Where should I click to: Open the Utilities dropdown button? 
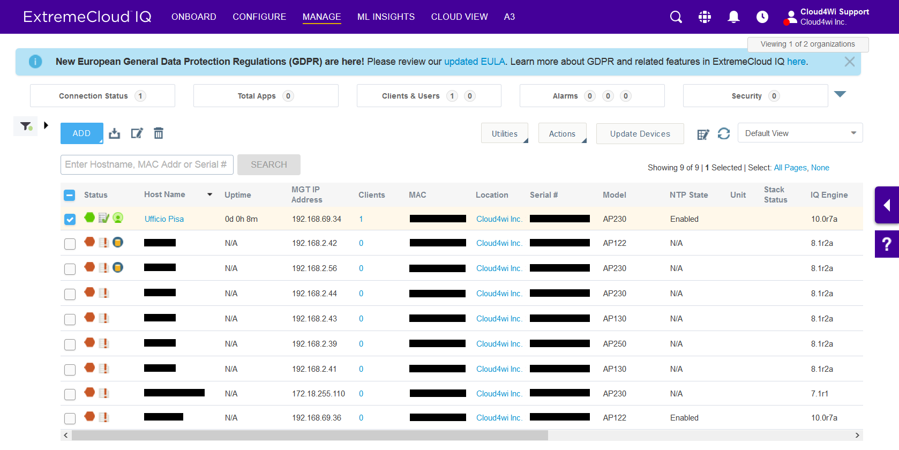coord(505,133)
